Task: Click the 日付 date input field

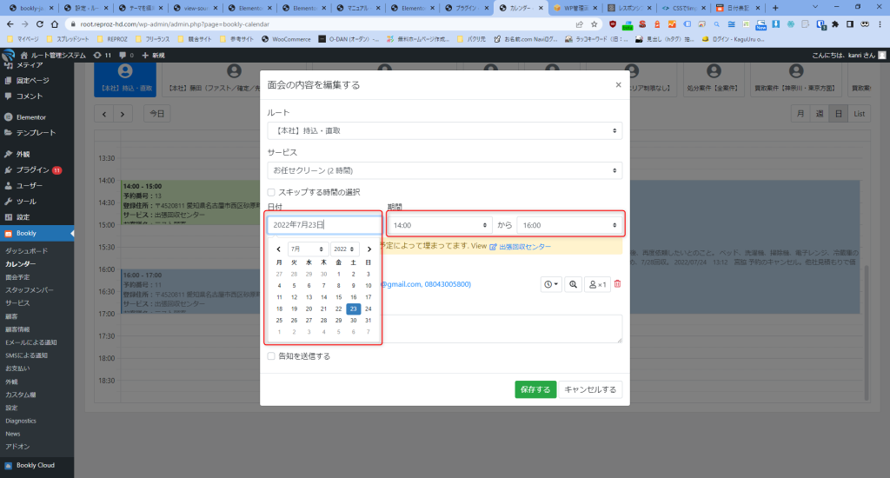Action: click(323, 225)
